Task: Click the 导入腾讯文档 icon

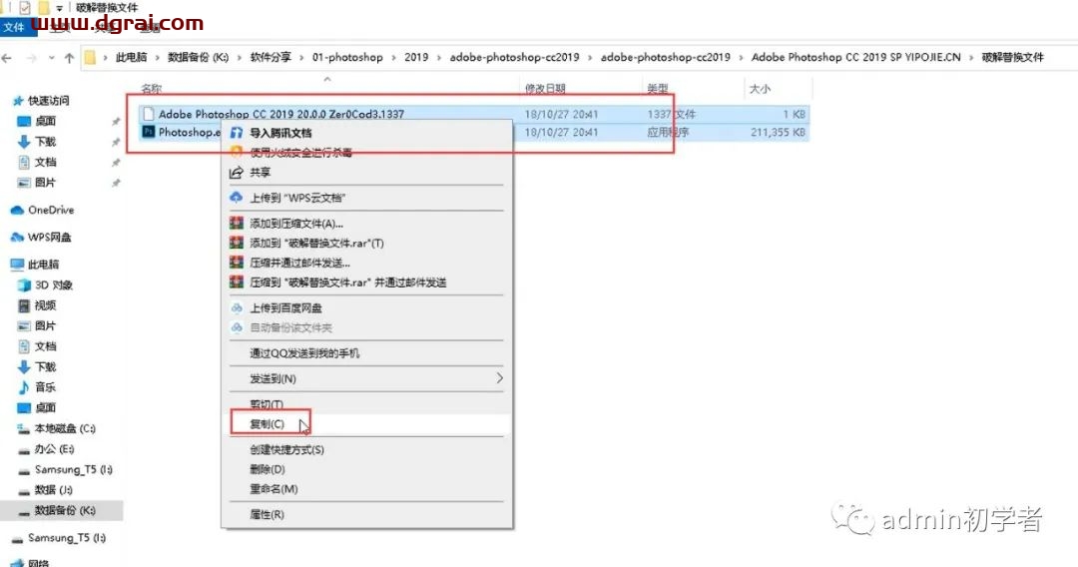Action: (237, 133)
